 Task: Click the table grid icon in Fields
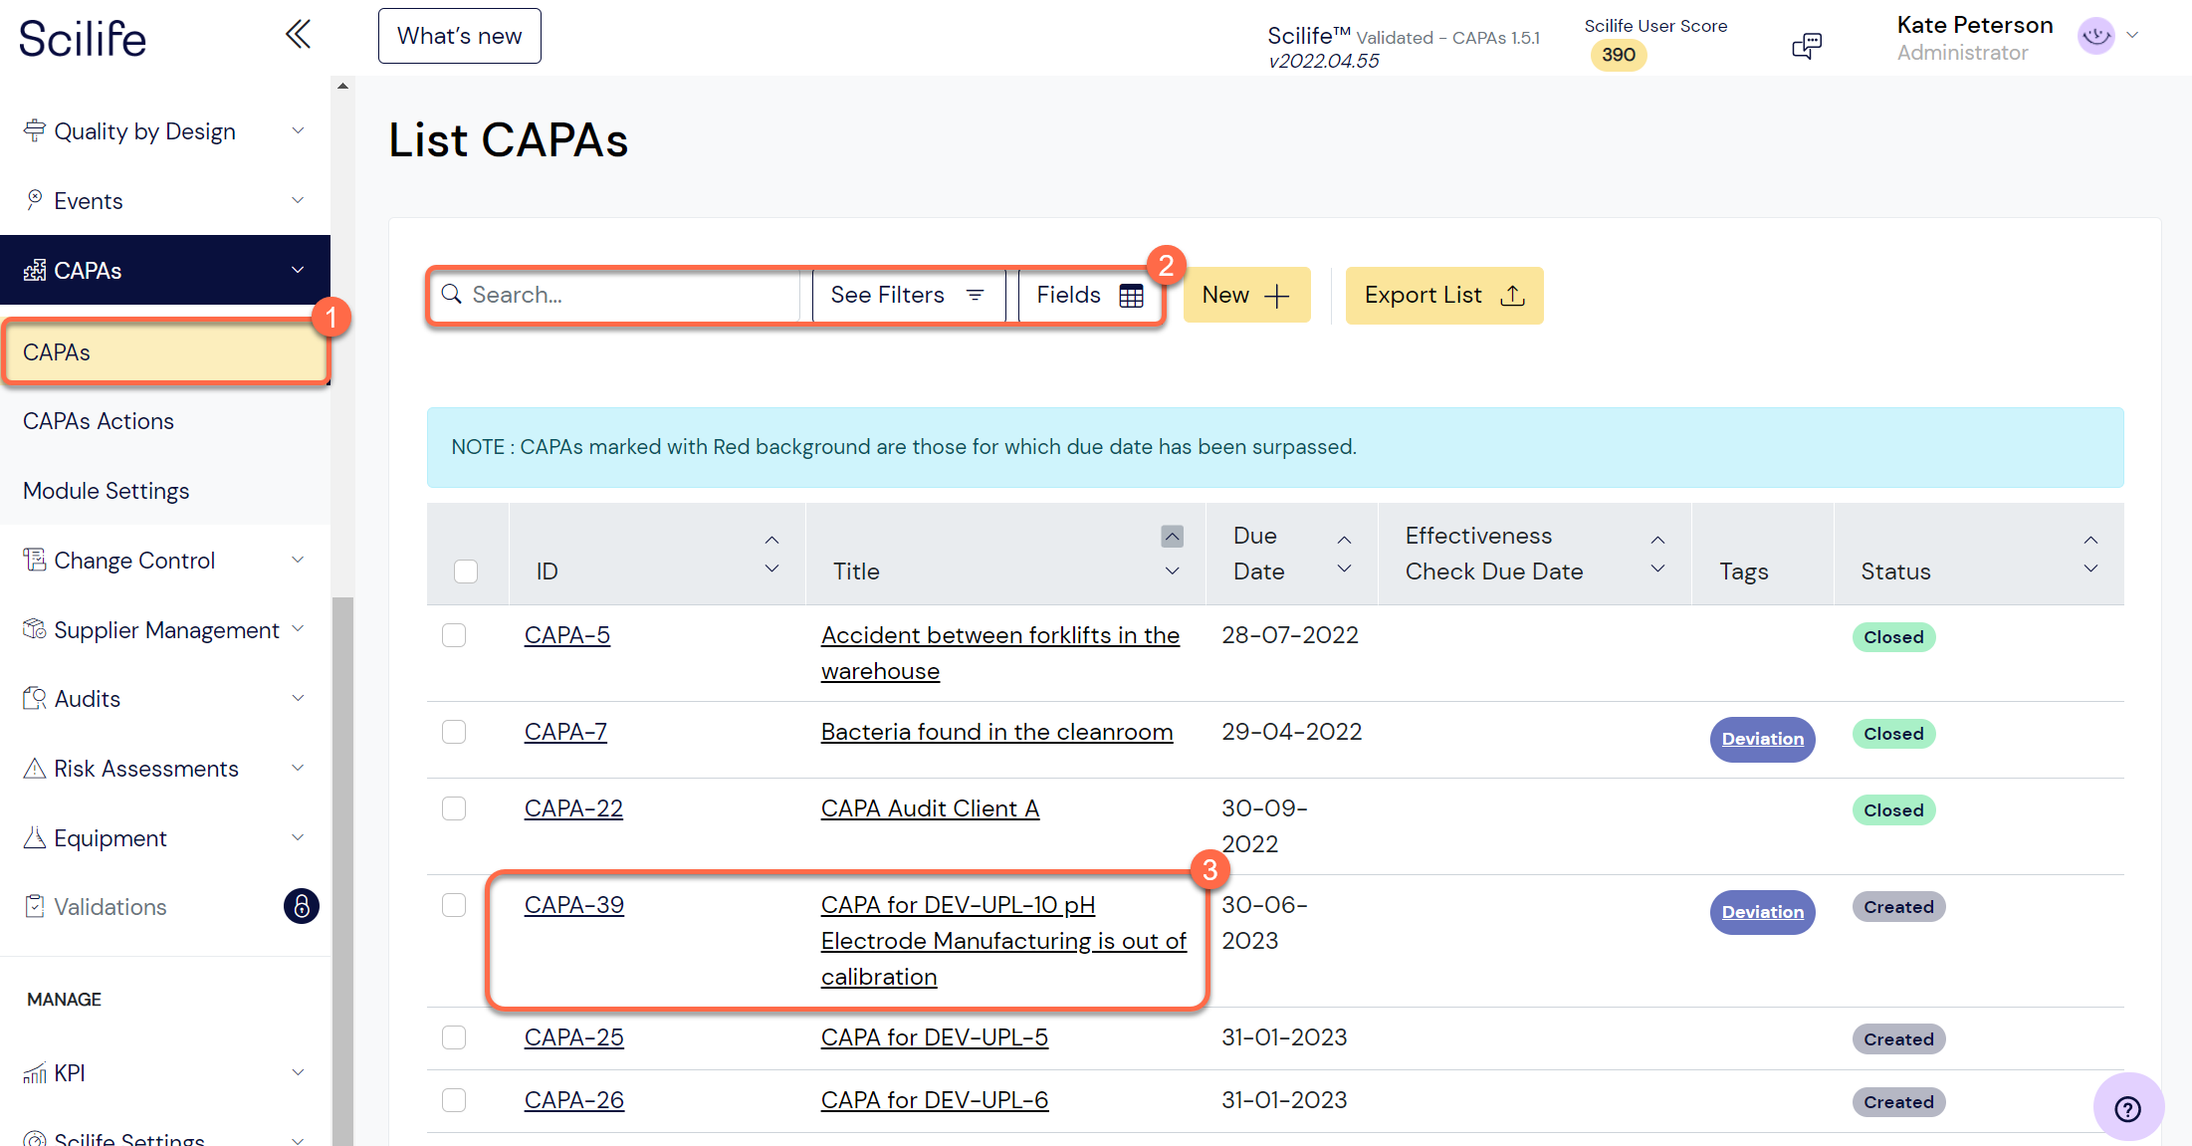click(x=1132, y=295)
